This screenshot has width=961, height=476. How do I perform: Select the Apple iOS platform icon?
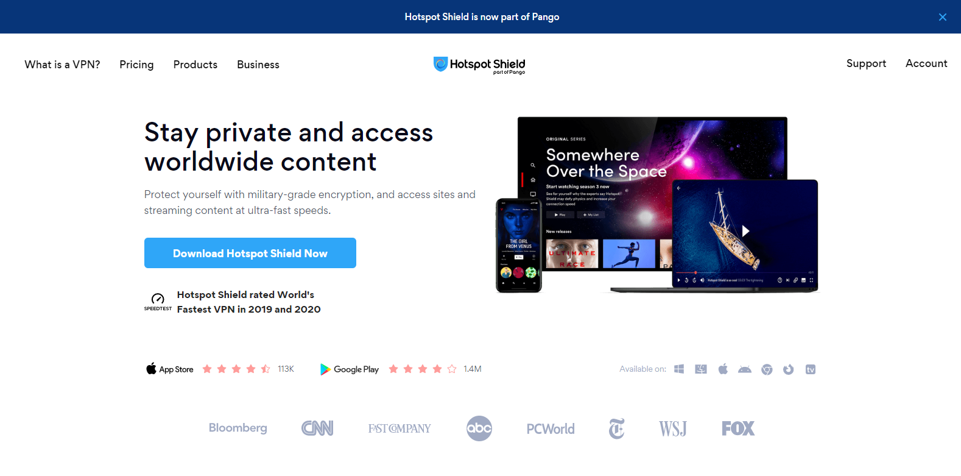723,369
